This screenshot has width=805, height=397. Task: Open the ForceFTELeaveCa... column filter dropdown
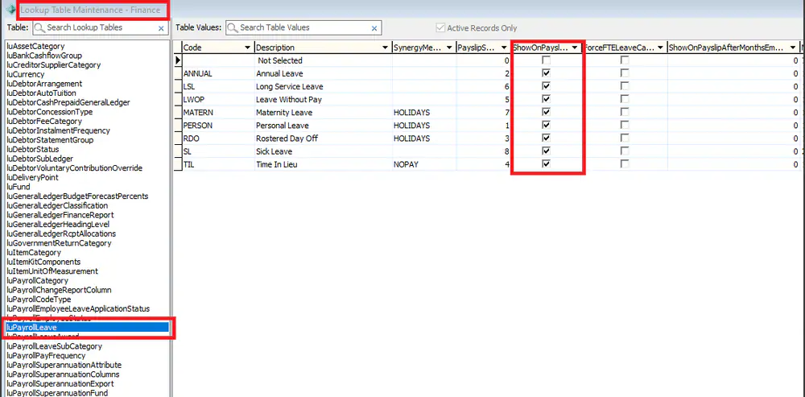[x=660, y=48]
